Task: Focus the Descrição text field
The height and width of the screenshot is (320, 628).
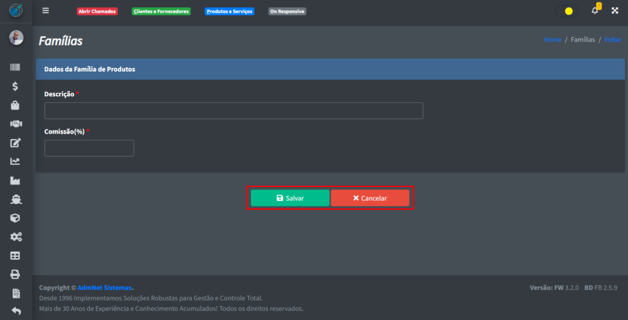Action: (234, 111)
